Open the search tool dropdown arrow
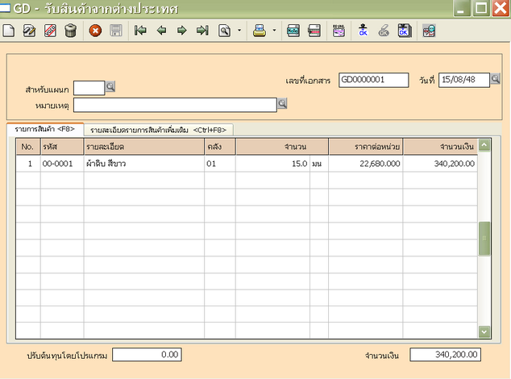This screenshot has width=511, height=379. click(239, 31)
